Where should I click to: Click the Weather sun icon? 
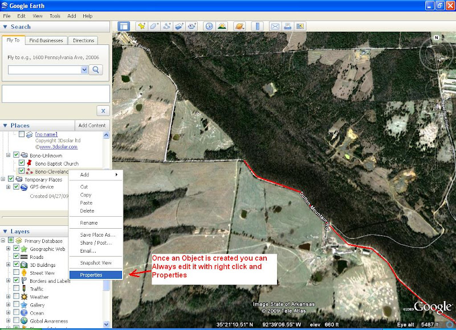click(x=24, y=297)
